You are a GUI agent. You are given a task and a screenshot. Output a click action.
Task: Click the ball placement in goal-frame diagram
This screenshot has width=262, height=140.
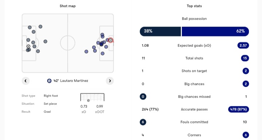point(88,100)
